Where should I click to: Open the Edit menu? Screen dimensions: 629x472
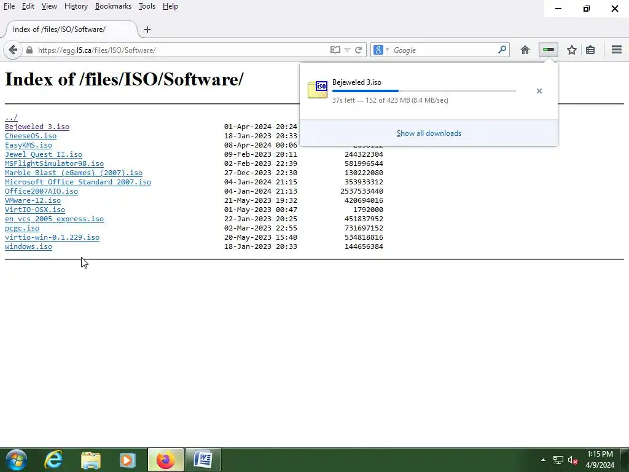pyautogui.click(x=28, y=6)
